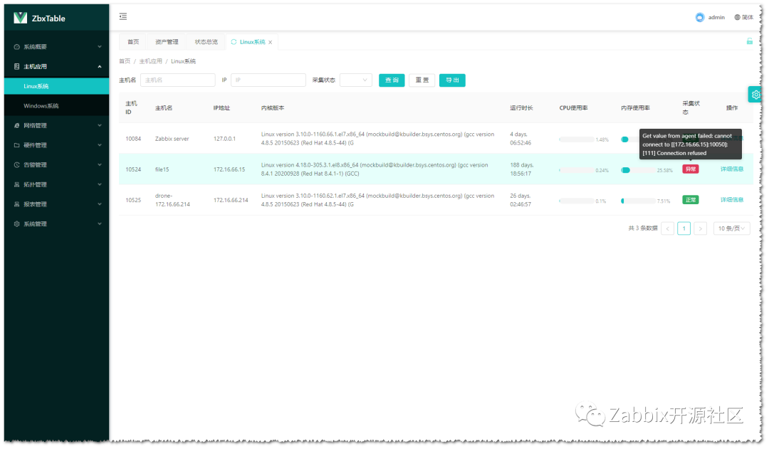The width and height of the screenshot is (769, 449).
Task: Select page 1 in pagination
Action: coord(684,228)
